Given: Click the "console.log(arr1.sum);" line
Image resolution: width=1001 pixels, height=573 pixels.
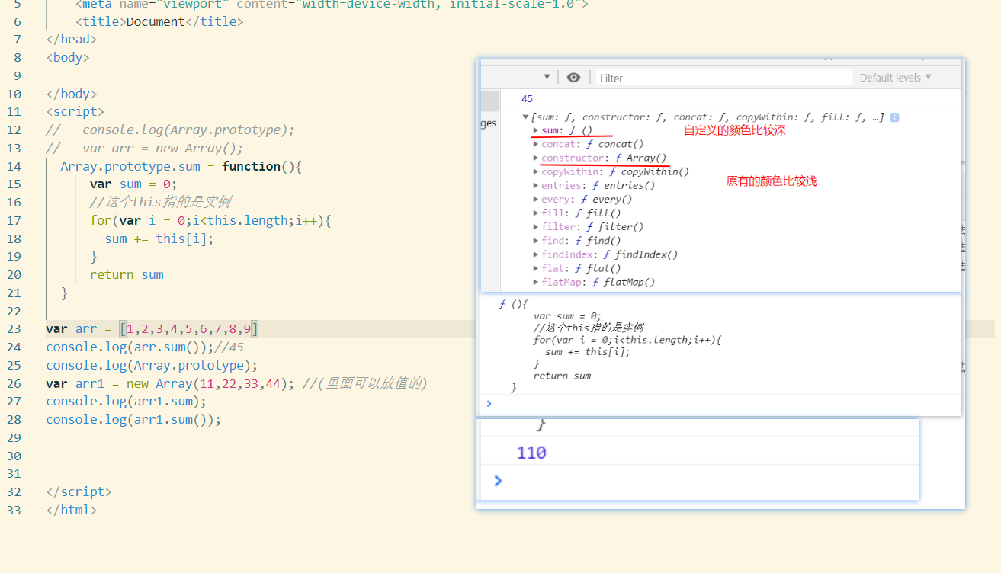Looking at the screenshot, I should click(x=126, y=401).
